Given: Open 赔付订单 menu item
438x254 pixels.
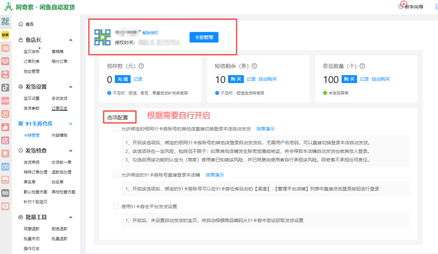Looking at the screenshot, I should tap(59, 61).
